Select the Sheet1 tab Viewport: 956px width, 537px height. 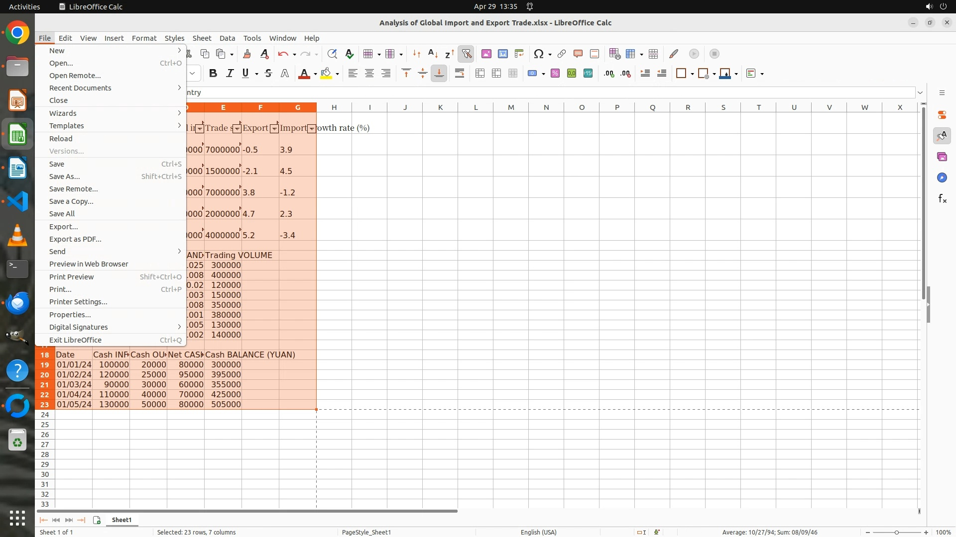[x=121, y=520]
